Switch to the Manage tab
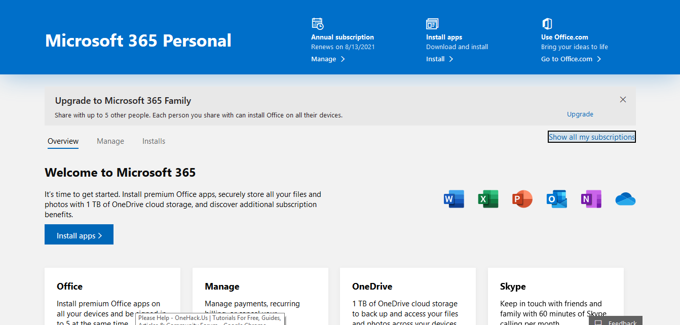The height and width of the screenshot is (325, 680). point(110,142)
